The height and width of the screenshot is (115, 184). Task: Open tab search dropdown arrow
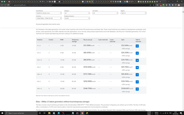click(x=168, y=1)
